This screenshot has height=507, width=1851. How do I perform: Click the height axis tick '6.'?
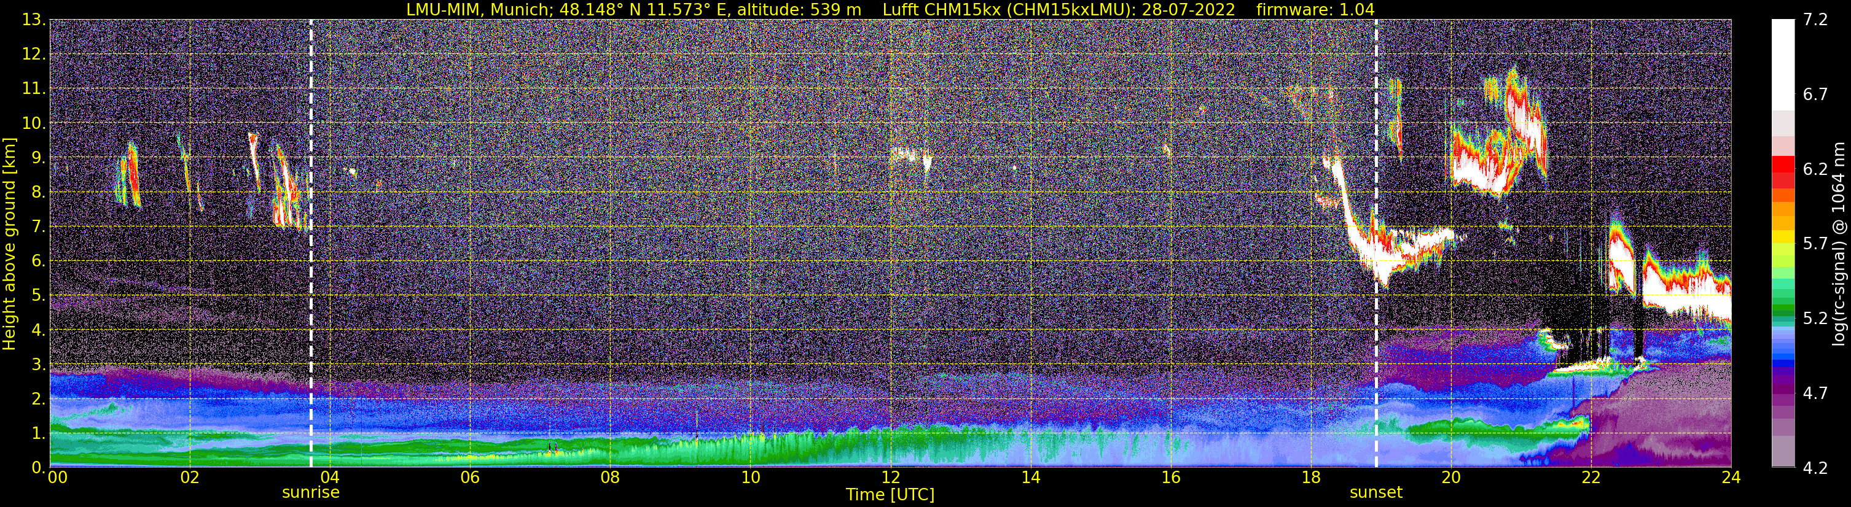tap(38, 261)
